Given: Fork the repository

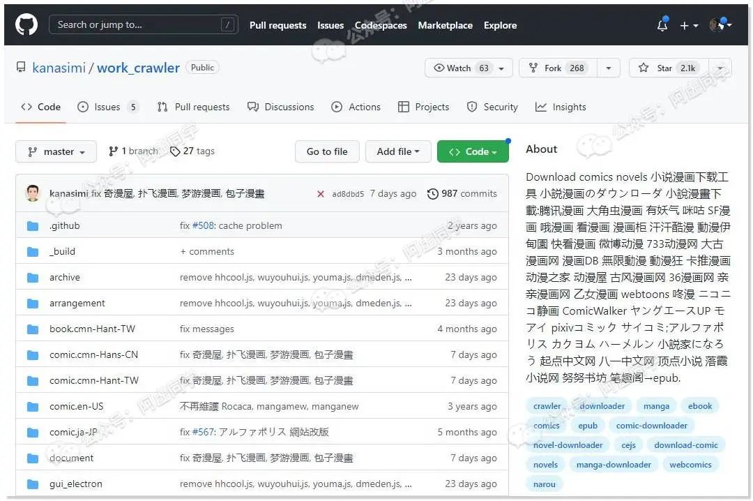Looking at the screenshot, I should pos(558,68).
